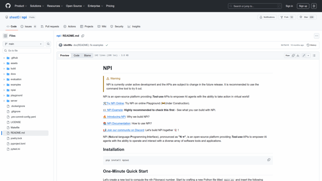Open the NPi Example link
The height and width of the screenshot is (181, 322).
(x=113, y=110)
